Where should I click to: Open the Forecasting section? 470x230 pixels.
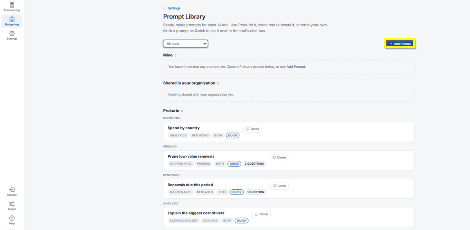coord(12,7)
